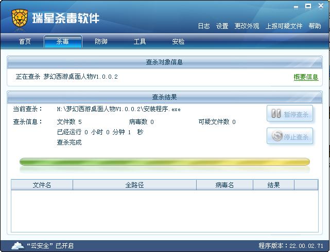
Task: Open the 安检 tab
Action: [178, 42]
